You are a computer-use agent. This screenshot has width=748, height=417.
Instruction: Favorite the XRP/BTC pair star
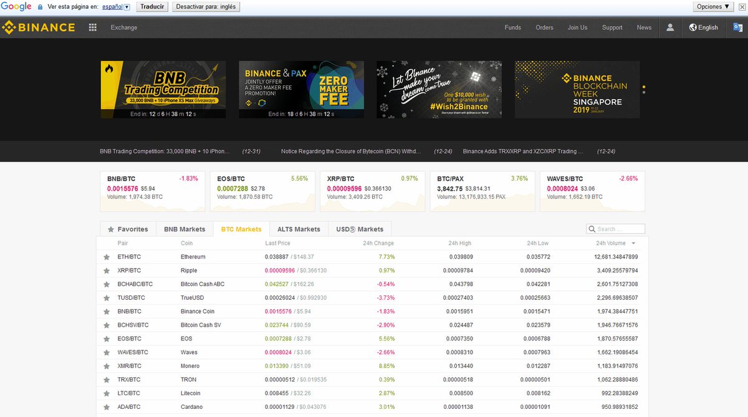[107, 271]
